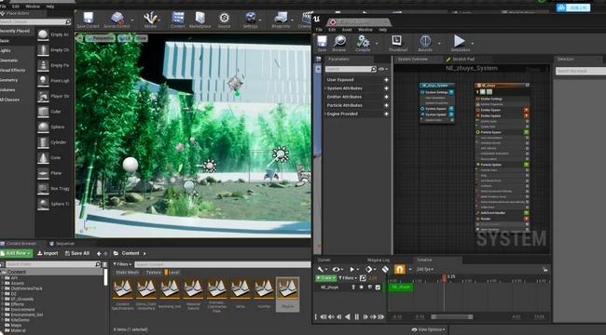Click the green Add New button

pos(16,253)
